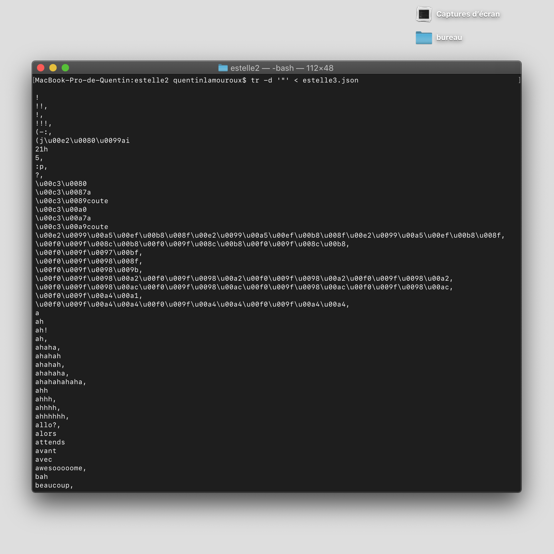Click the line '\u00c3\u00a7a'

pos(63,218)
